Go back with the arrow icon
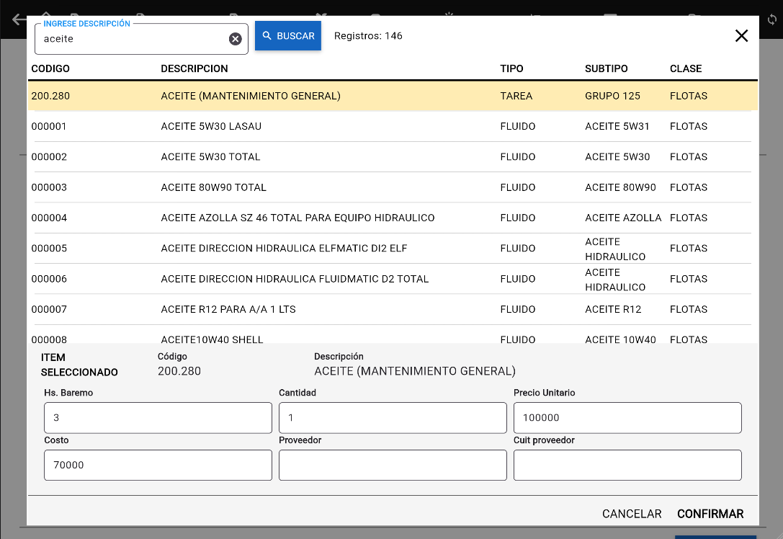This screenshot has height=539, width=783. pos(19,19)
